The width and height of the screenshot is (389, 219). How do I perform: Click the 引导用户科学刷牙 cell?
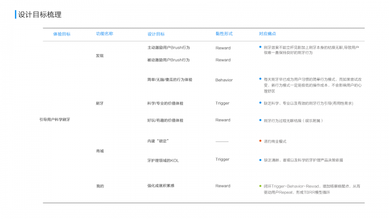55,120
